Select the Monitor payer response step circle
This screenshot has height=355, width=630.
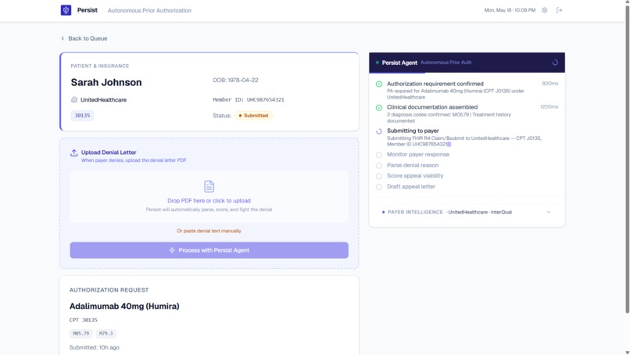tap(379, 155)
